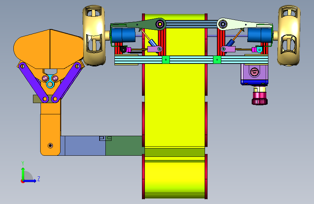Select the green Y axis arrow
The height and width of the screenshot is (204, 314).
click(23, 174)
